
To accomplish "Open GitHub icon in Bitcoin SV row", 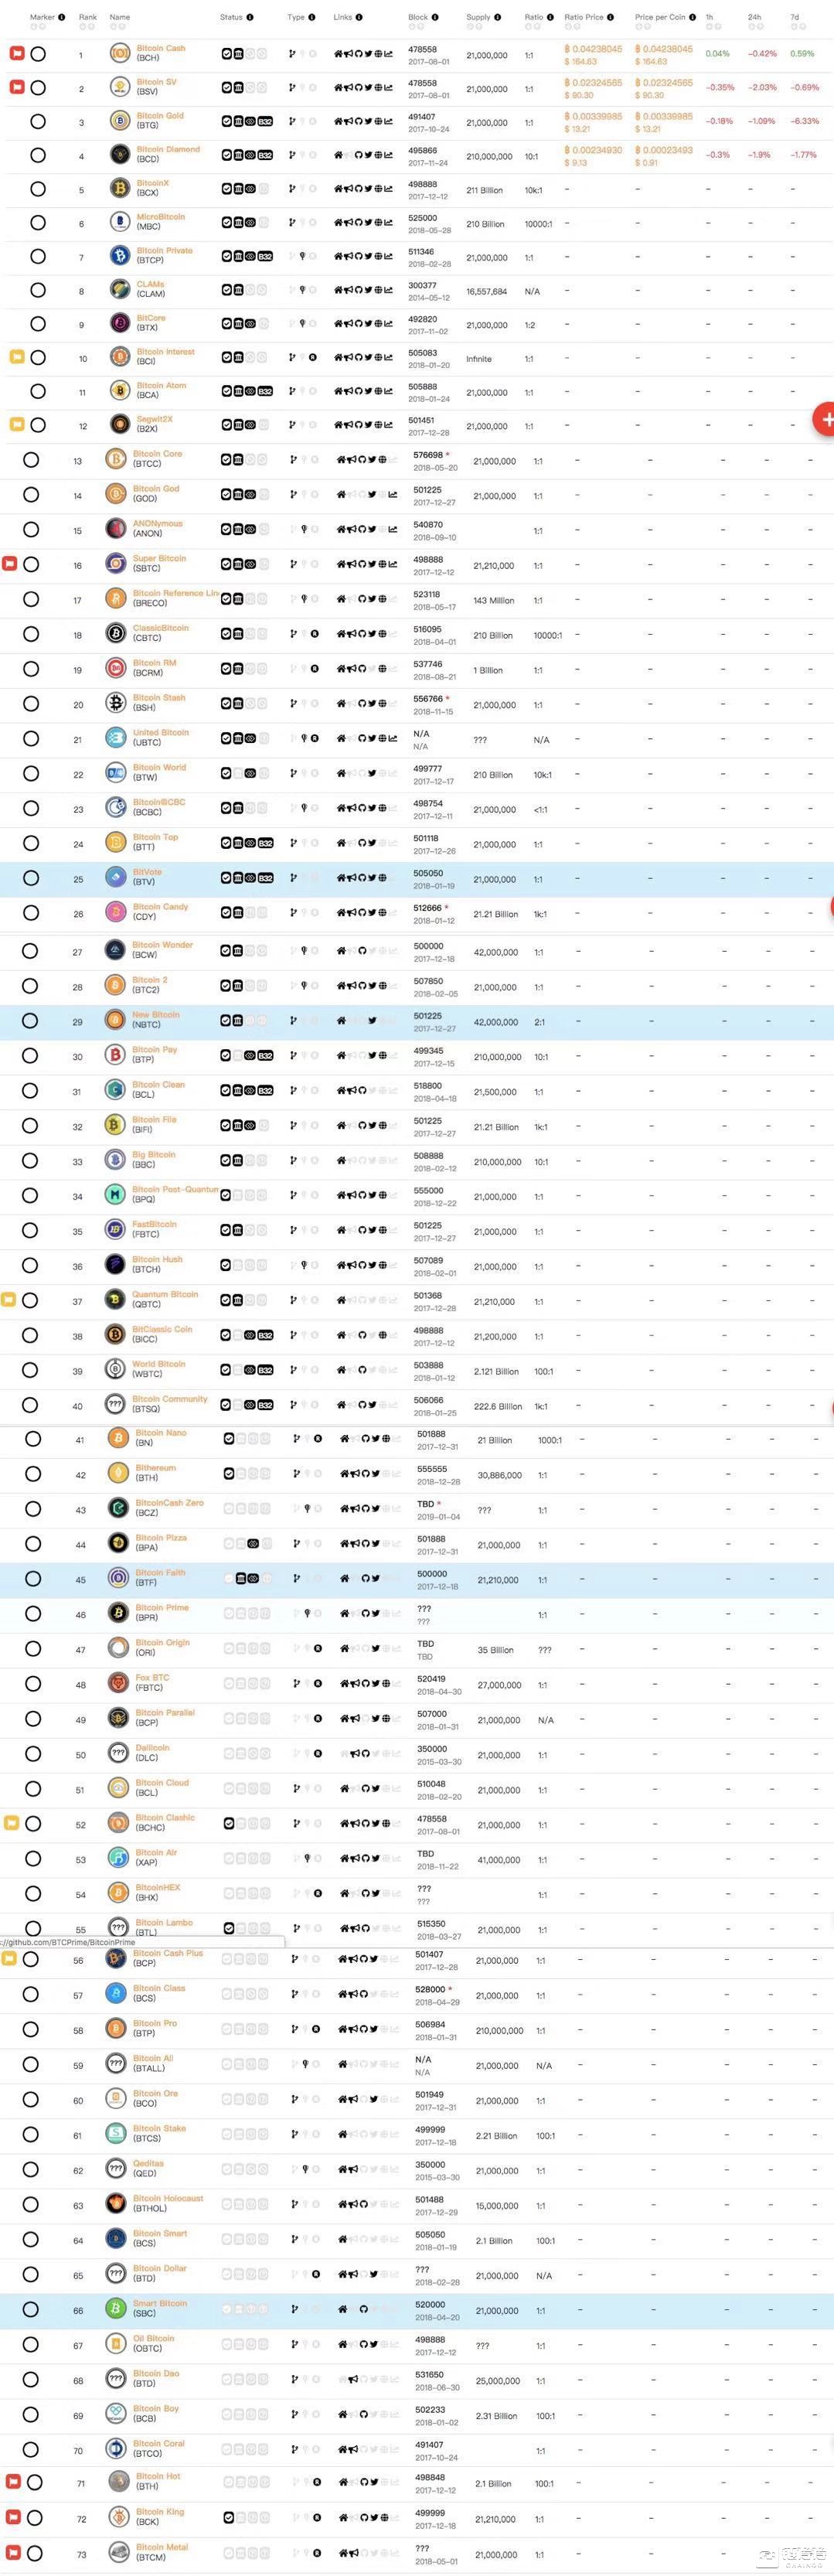I will point(359,88).
